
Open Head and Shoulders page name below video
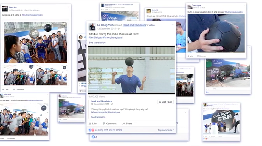pos(101,101)
